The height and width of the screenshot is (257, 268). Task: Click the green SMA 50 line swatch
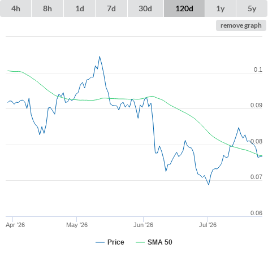point(140,242)
